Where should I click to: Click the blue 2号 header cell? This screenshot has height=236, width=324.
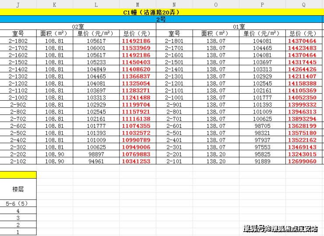coord(161,19)
